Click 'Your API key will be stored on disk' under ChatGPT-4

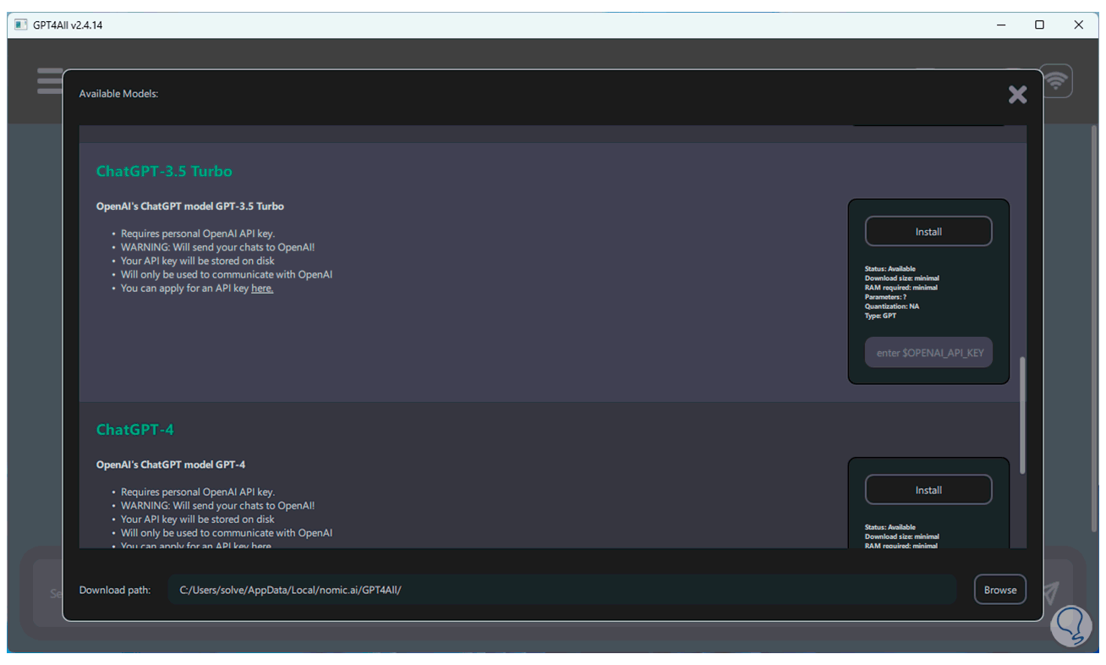pyautogui.click(x=198, y=519)
